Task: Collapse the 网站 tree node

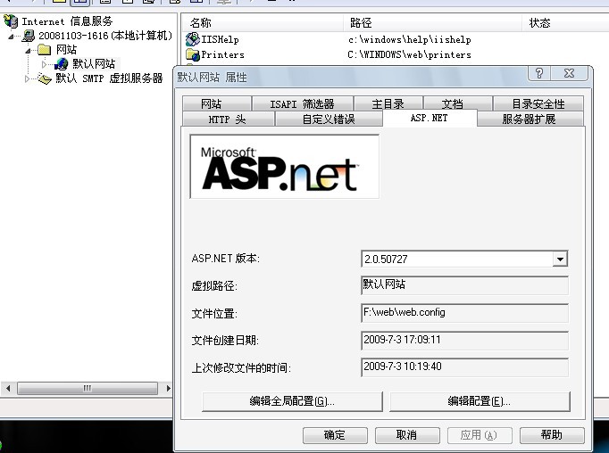Action: [28, 50]
